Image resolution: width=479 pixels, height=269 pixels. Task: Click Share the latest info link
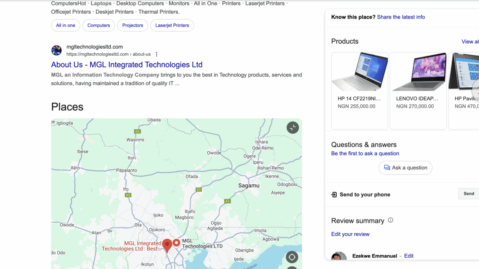[401, 17]
